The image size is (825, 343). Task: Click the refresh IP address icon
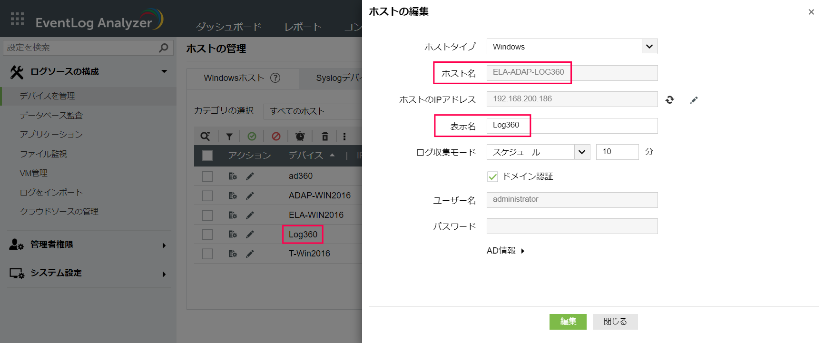point(669,99)
